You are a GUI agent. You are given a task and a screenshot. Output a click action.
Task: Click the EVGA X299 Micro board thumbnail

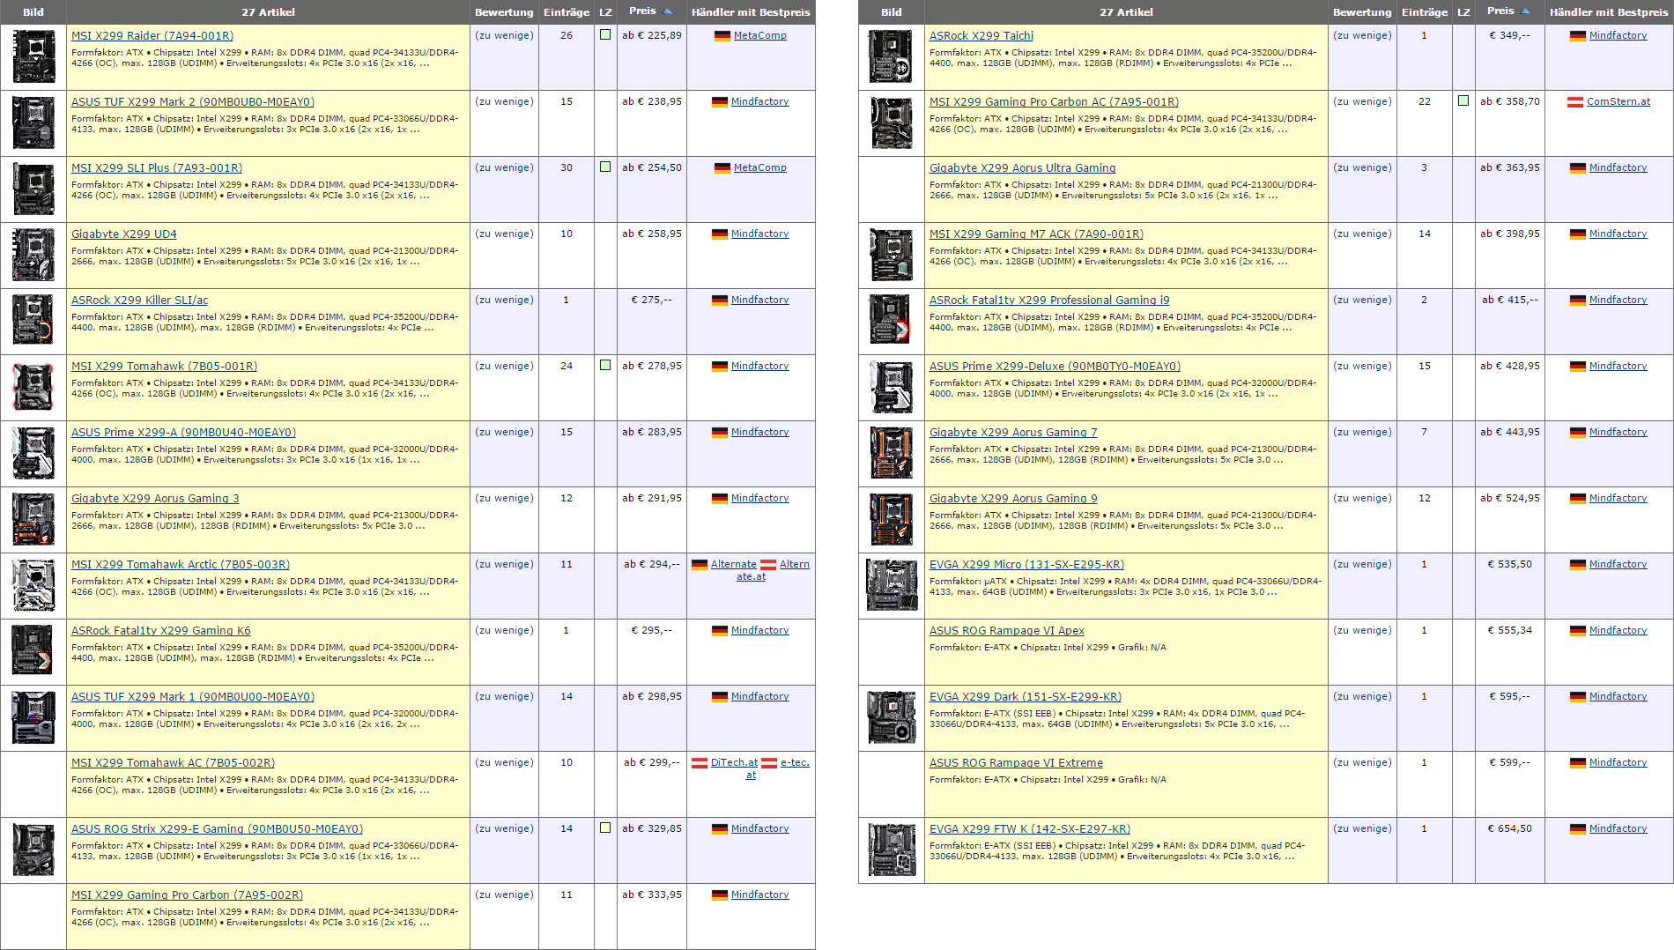(x=892, y=585)
